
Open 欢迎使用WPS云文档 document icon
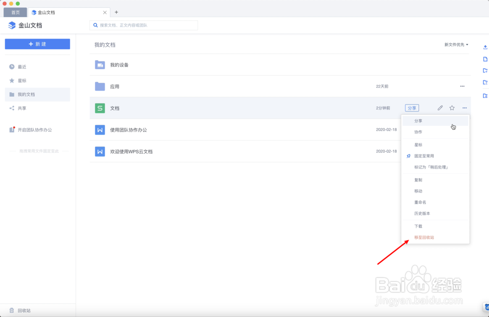tap(100, 151)
